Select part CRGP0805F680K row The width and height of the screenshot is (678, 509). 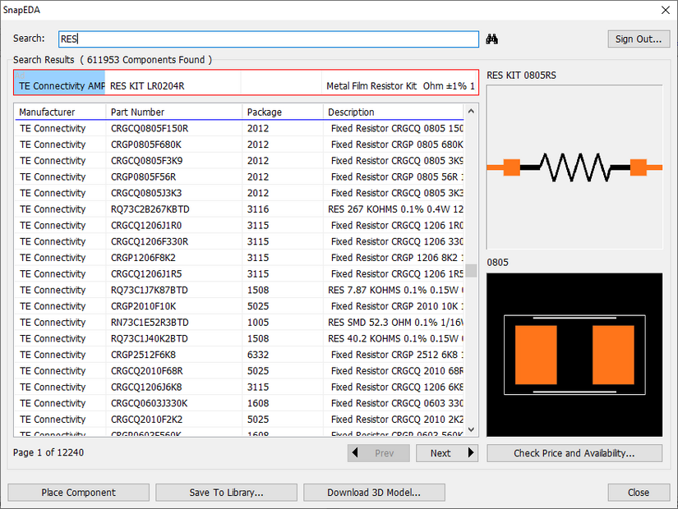[x=239, y=144]
